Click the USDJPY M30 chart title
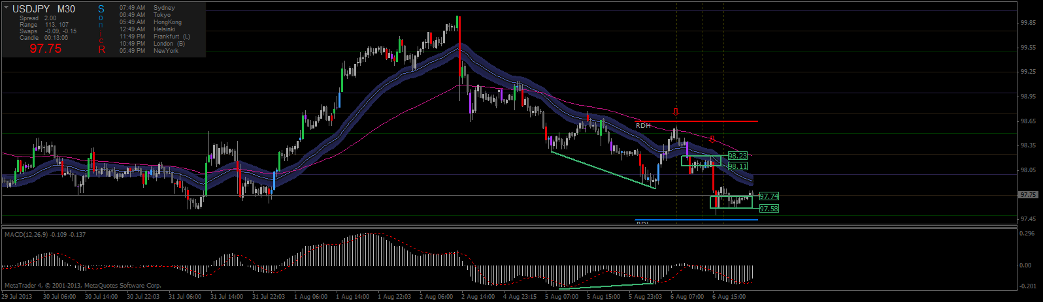Screen dimensions: 1043x302 [x=44, y=9]
